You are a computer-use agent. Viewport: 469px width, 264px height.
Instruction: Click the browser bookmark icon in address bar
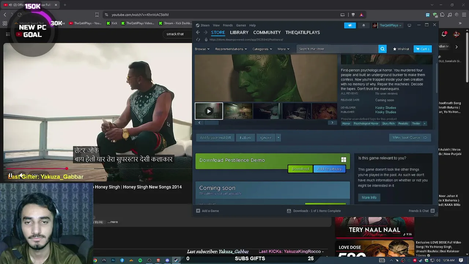tap(97, 15)
